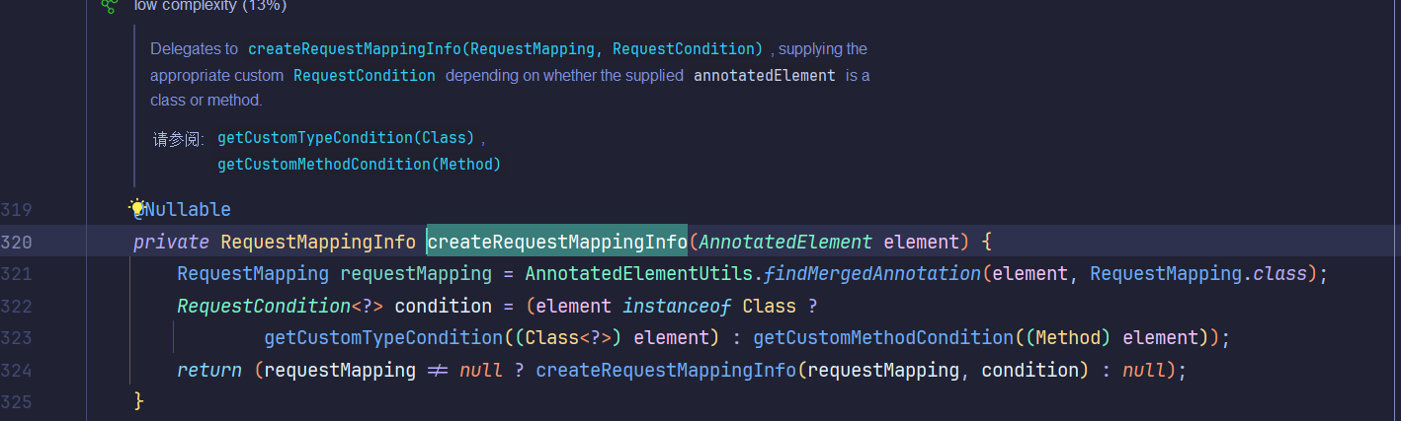Click the AnnotatedElement parameter type
This screenshot has width=1401, height=421.
[785, 242]
